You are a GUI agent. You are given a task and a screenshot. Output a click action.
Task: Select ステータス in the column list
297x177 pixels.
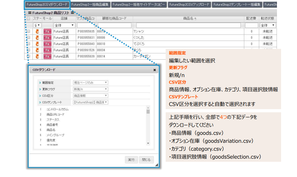pos(53,120)
